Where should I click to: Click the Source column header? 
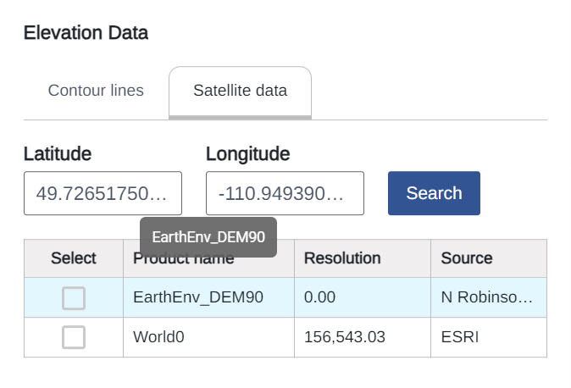[489, 258]
